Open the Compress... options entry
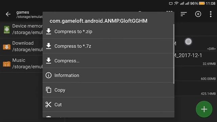 (108, 61)
